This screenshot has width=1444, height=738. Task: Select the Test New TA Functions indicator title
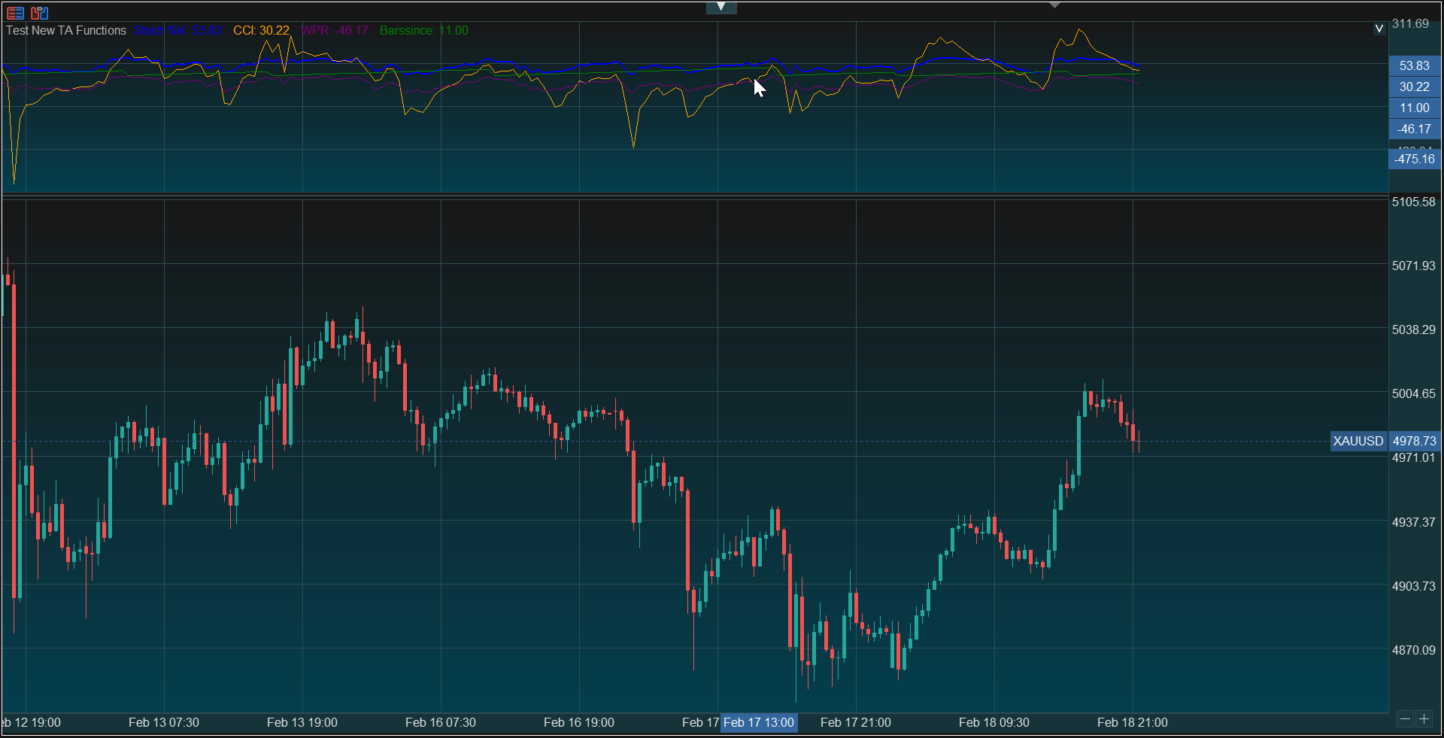tap(66, 30)
